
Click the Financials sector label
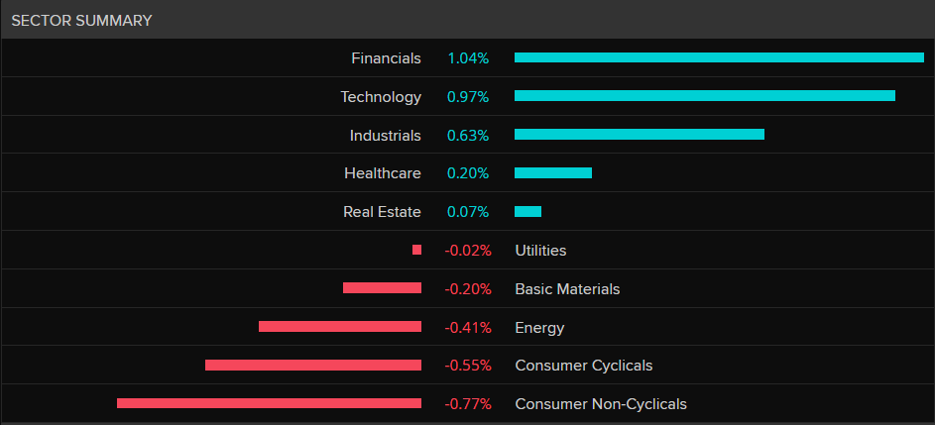[x=386, y=58]
